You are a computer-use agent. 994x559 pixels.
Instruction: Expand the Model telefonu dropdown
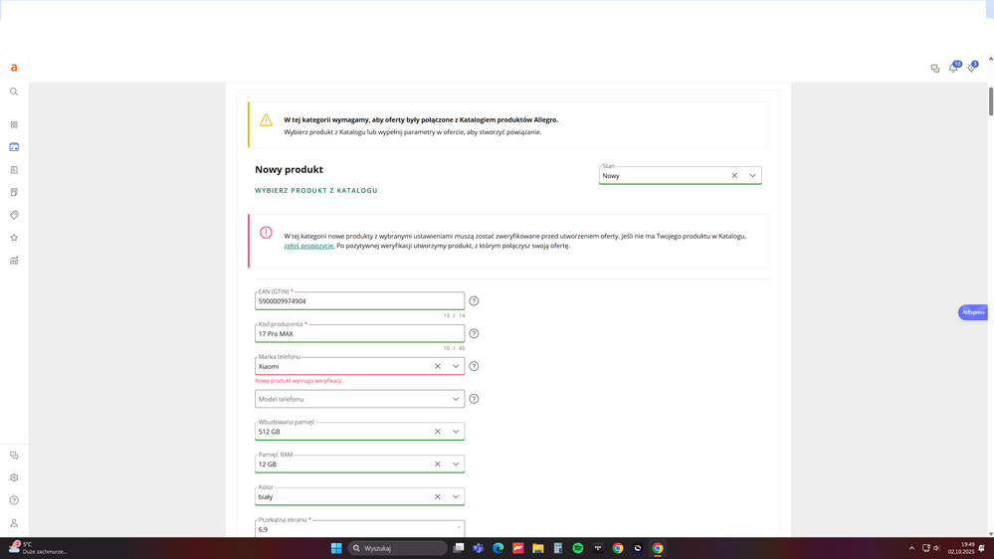point(456,399)
